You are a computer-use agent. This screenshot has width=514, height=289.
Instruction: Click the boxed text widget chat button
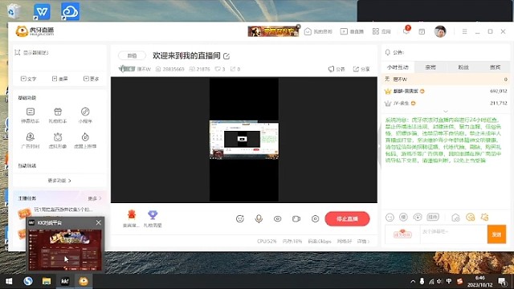[433, 217]
